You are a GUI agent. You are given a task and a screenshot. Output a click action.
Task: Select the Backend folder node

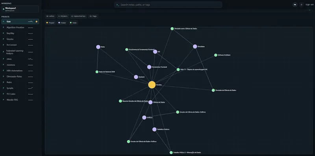[136, 77]
